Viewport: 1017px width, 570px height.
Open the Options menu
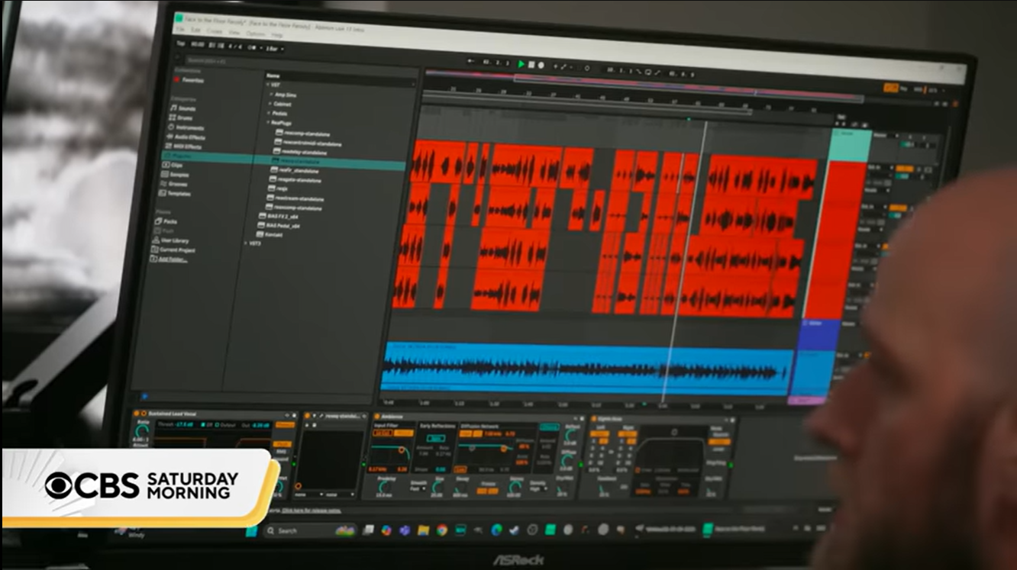pos(256,34)
